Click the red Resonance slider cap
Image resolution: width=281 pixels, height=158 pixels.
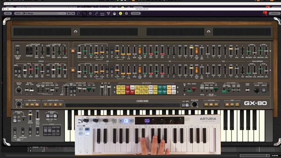pos(194,89)
